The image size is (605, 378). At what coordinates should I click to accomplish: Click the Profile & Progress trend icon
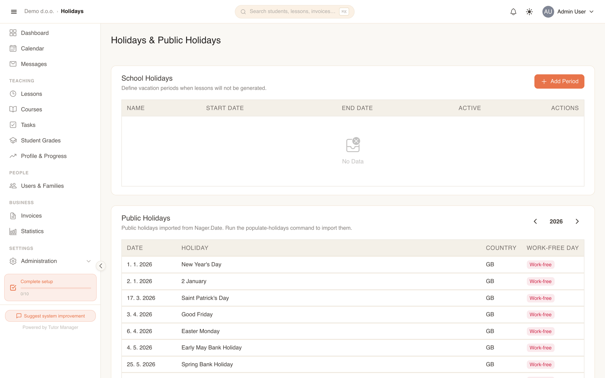coord(13,156)
